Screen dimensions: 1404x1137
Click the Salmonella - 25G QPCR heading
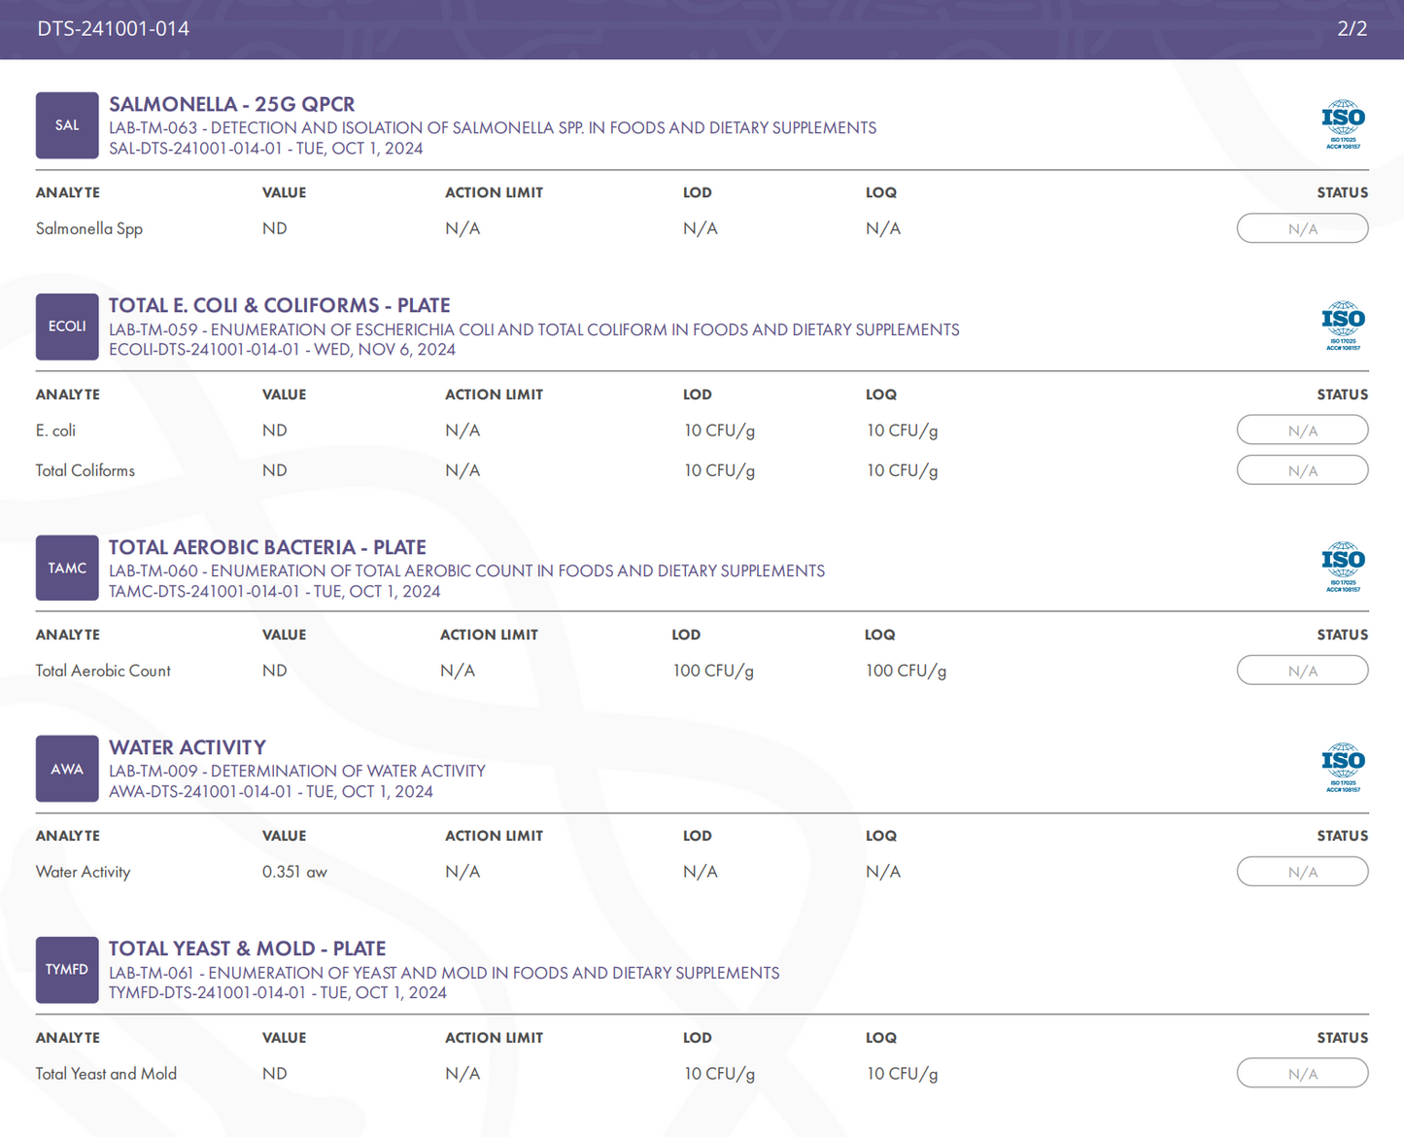231,104
